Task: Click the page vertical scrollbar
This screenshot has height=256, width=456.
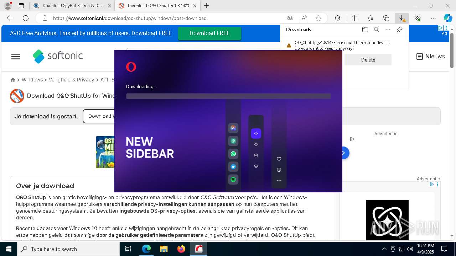Action: [452, 50]
